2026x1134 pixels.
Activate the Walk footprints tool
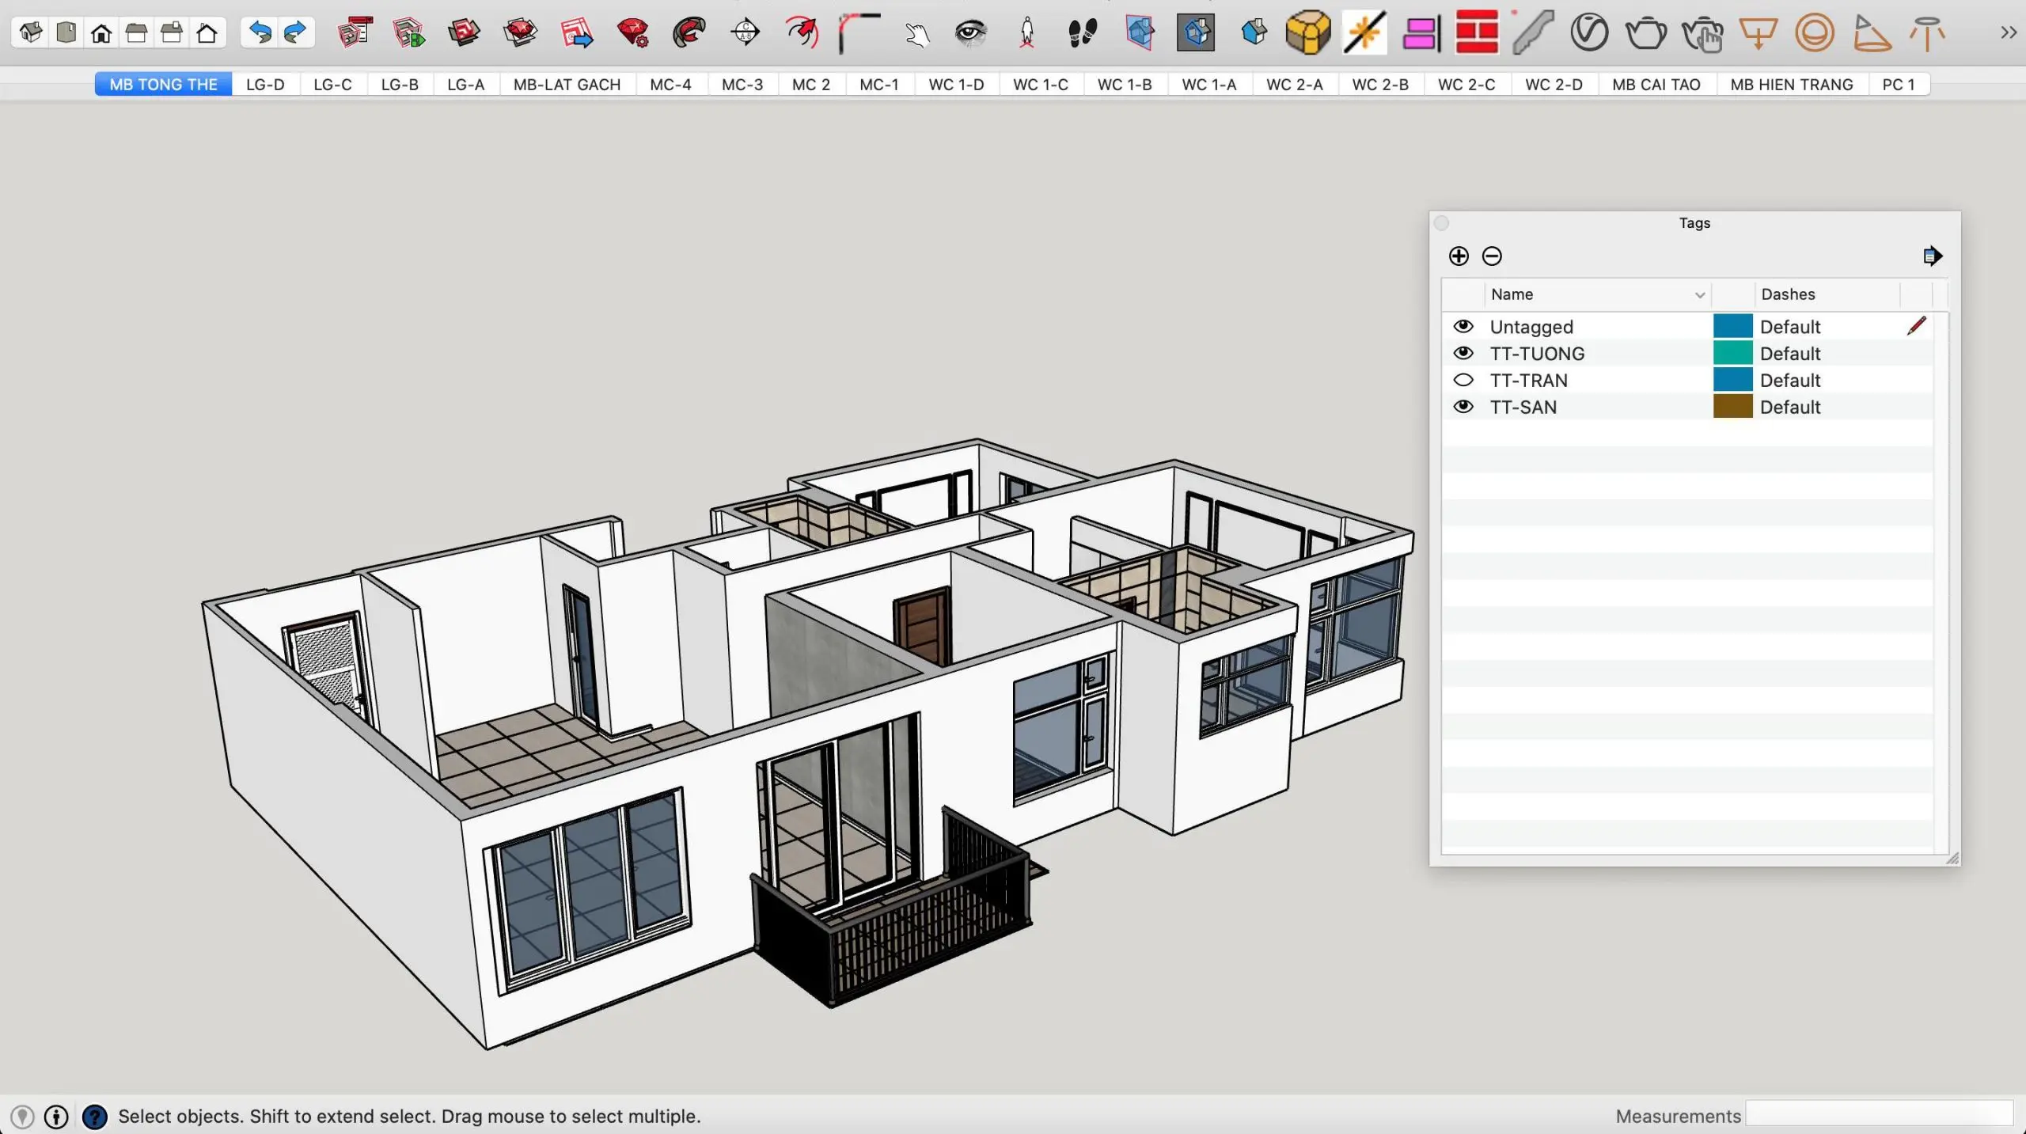pyautogui.click(x=1083, y=33)
